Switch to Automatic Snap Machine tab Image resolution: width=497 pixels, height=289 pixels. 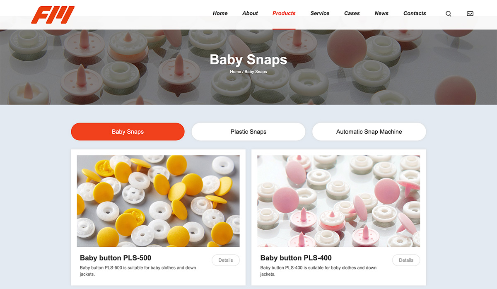369,132
